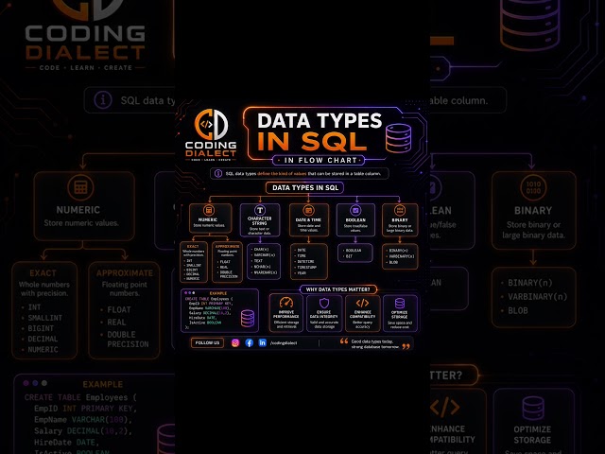Click the Numeric calculator icon in sharp poster
Image resolution: width=605 pixels, height=454 pixels.
click(x=209, y=210)
